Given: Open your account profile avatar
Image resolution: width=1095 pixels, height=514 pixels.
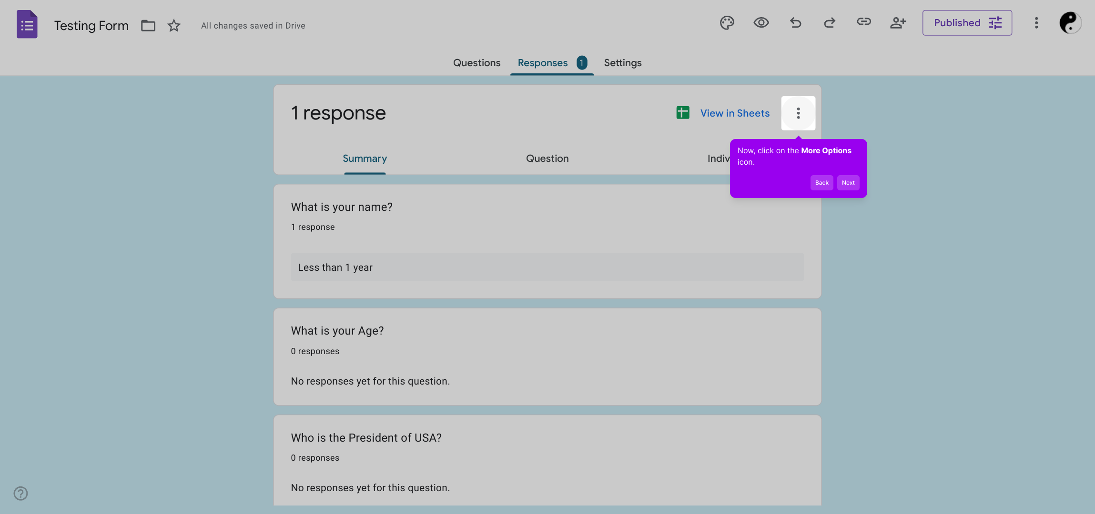Looking at the screenshot, I should click(x=1070, y=22).
